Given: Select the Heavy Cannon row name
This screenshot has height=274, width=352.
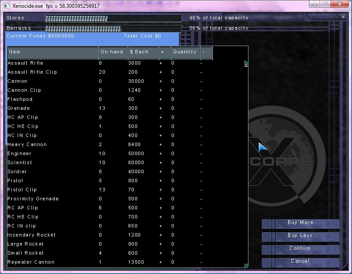Looking at the screenshot, I should coord(27,144).
